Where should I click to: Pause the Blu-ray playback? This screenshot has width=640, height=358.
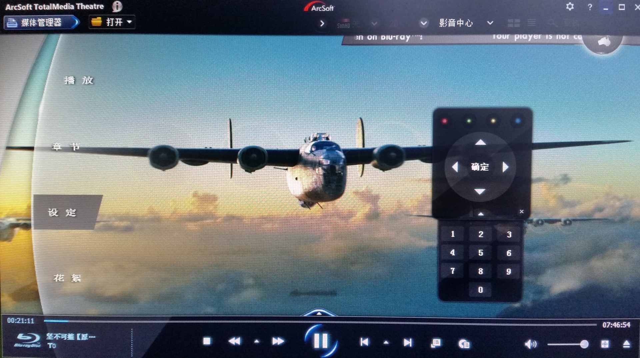pos(321,341)
